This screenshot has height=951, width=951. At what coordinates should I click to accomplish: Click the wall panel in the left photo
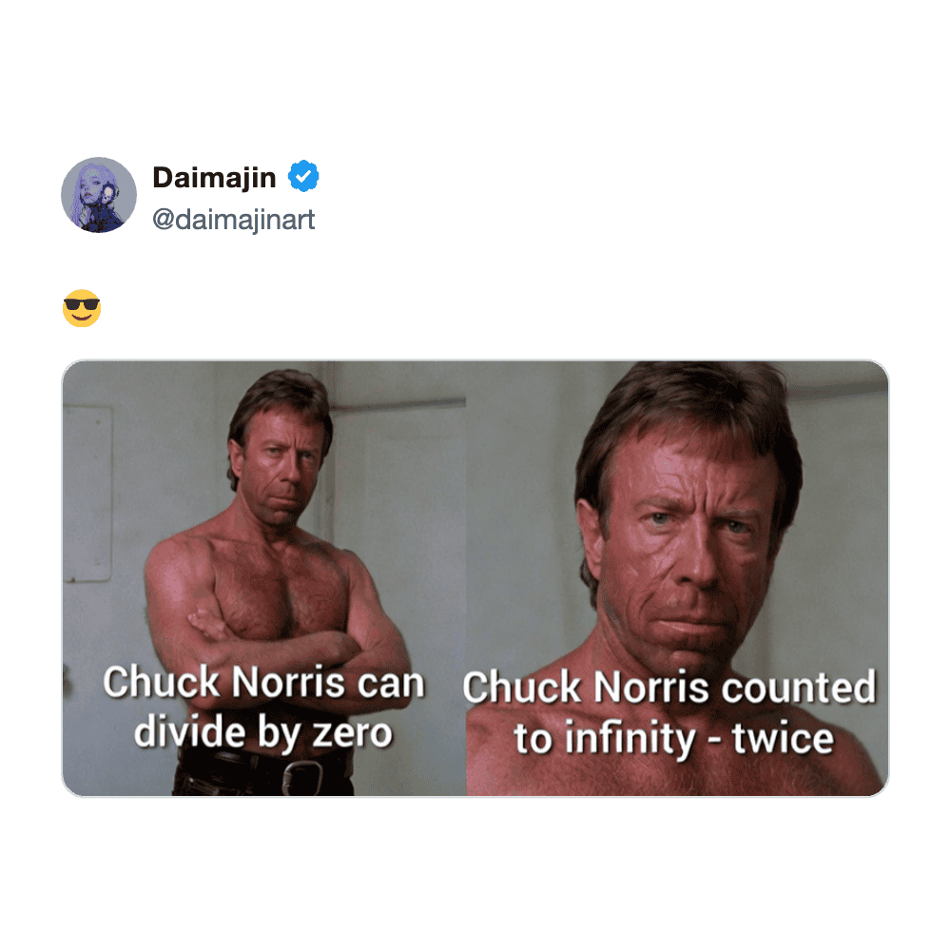tap(87, 493)
